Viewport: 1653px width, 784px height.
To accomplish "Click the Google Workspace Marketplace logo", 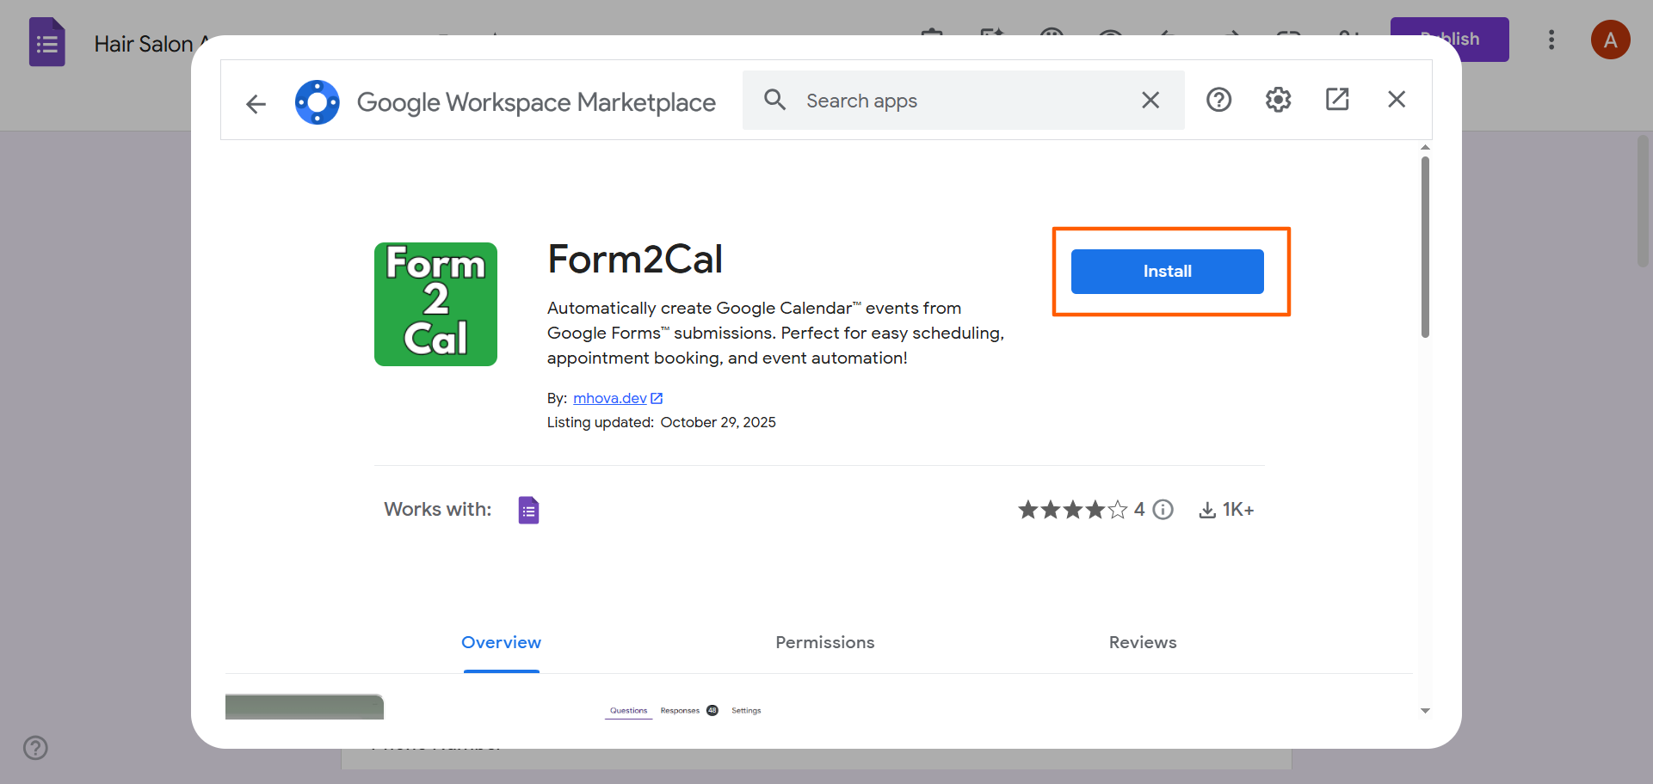I will (318, 101).
